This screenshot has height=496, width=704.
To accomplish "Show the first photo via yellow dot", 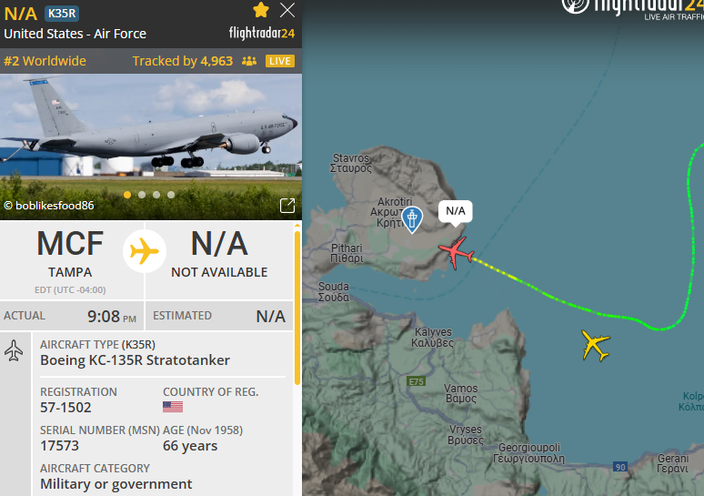I will (127, 195).
